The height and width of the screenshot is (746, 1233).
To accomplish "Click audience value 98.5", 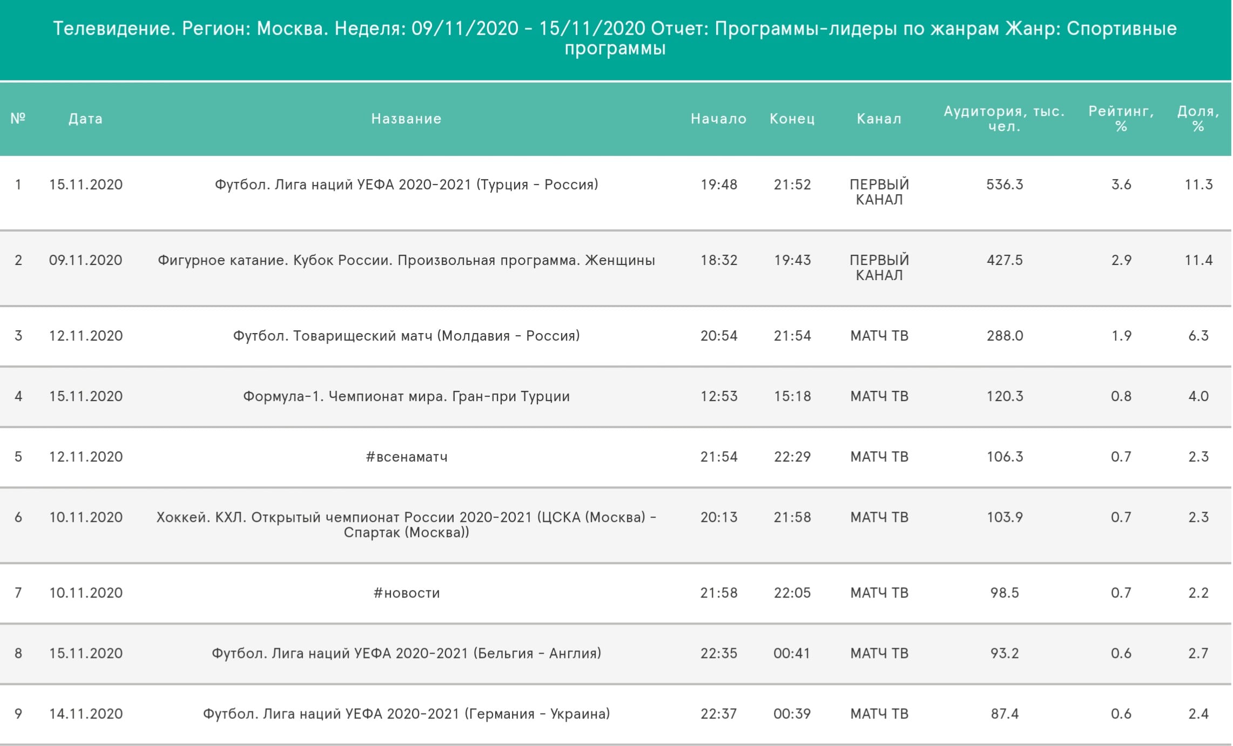I will pyautogui.click(x=1005, y=593).
